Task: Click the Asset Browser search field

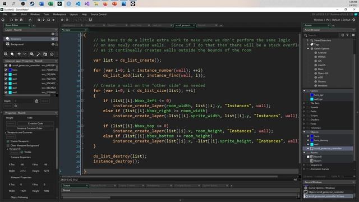Action: click(x=323, y=35)
